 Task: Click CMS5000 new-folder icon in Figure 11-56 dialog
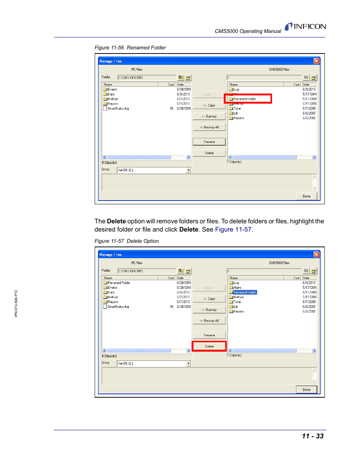[x=314, y=77]
